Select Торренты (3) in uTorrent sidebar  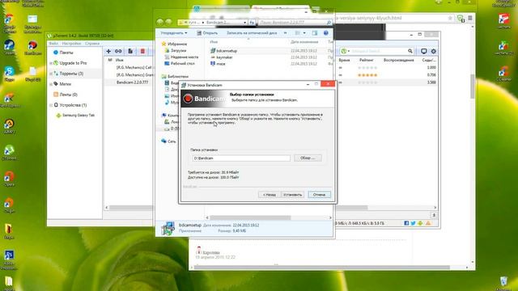click(x=71, y=74)
